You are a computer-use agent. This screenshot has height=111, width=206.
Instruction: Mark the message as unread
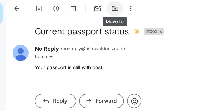97,8
